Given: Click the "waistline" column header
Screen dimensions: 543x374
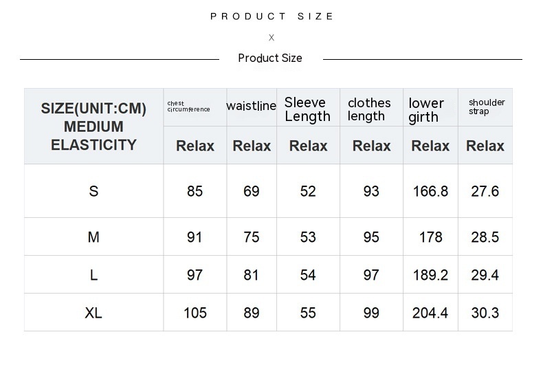Looking at the screenshot, I should (251, 106).
